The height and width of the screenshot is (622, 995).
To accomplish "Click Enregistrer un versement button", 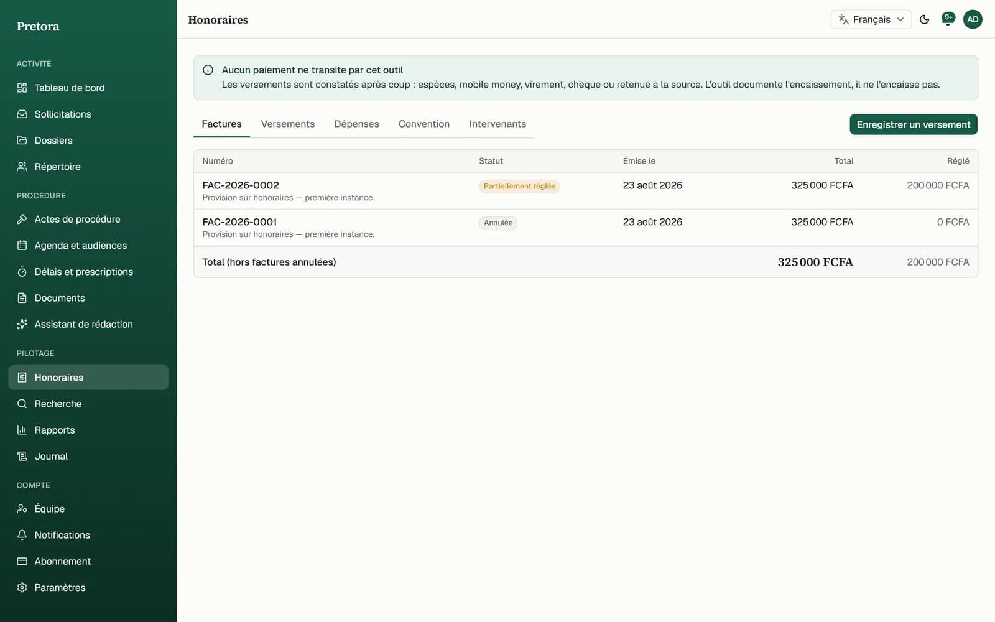I will point(914,124).
